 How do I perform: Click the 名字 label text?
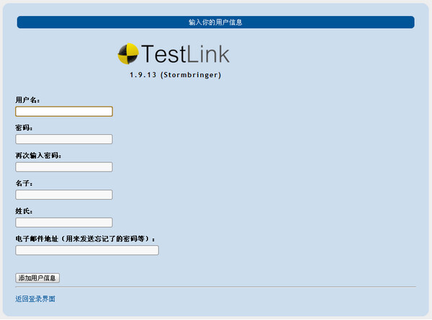point(24,183)
